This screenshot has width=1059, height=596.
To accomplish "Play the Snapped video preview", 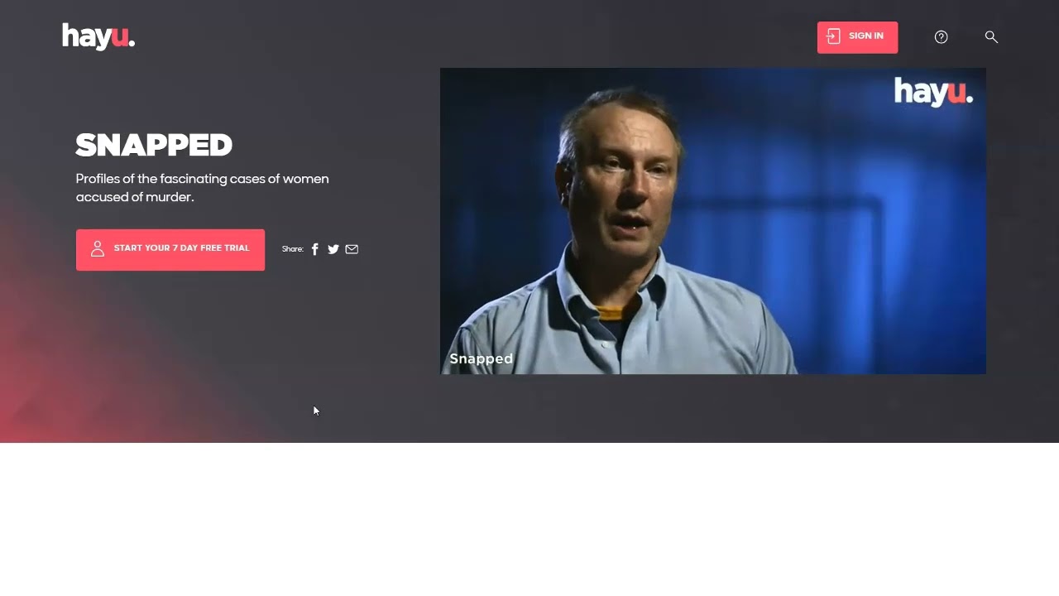I will pyautogui.click(x=713, y=221).
